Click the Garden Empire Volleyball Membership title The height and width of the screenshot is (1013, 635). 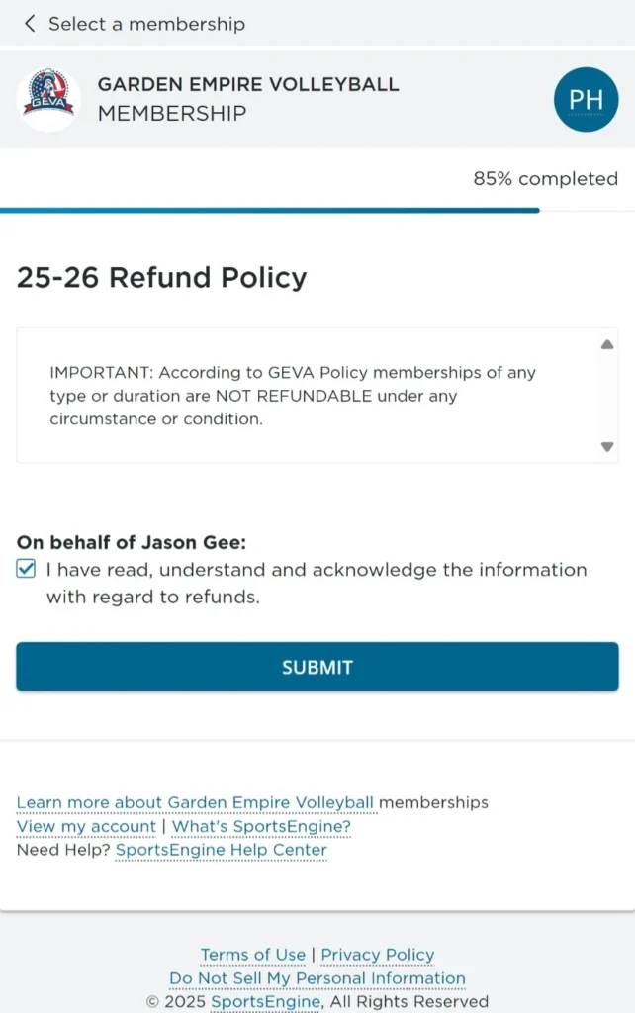[247, 99]
